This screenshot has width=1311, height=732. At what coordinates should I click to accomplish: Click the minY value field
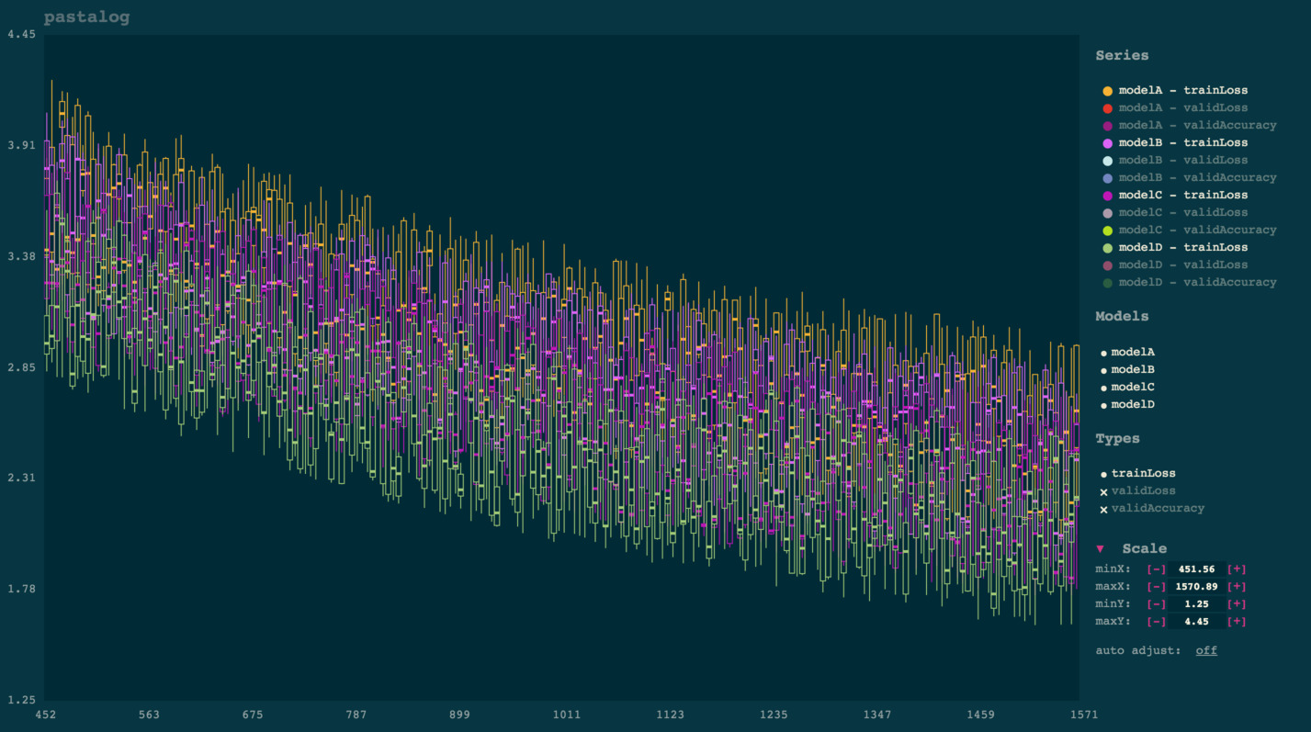click(1196, 604)
